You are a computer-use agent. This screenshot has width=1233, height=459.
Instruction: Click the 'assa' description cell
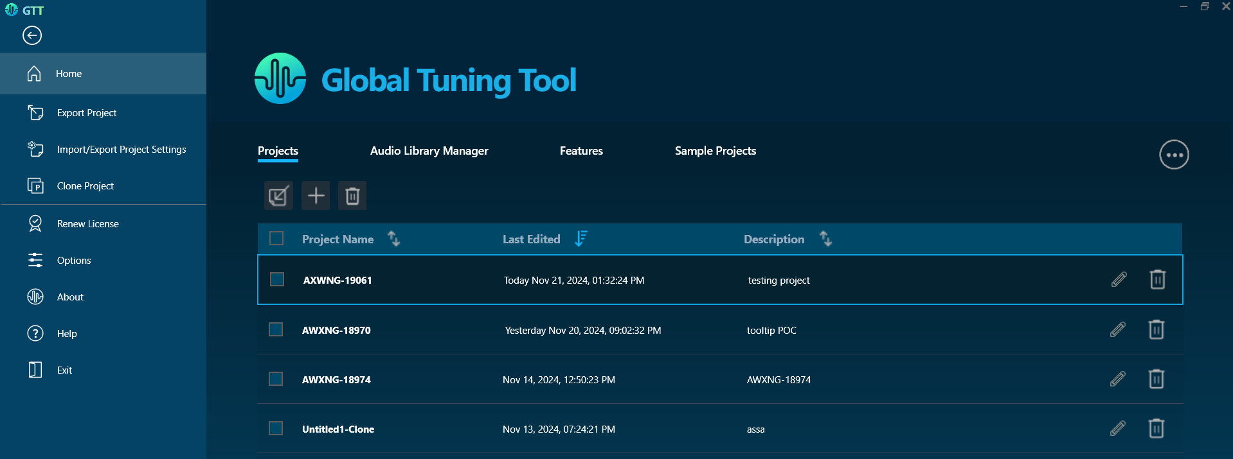tap(756, 429)
